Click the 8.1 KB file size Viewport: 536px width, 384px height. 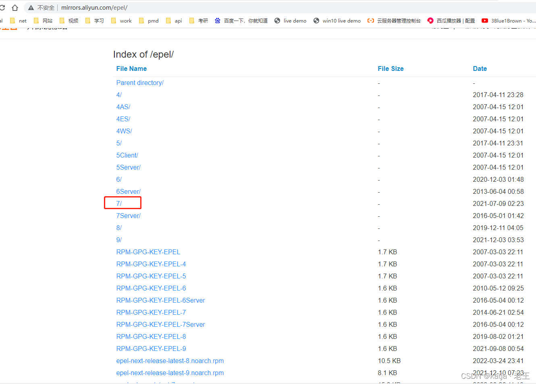[x=387, y=373]
